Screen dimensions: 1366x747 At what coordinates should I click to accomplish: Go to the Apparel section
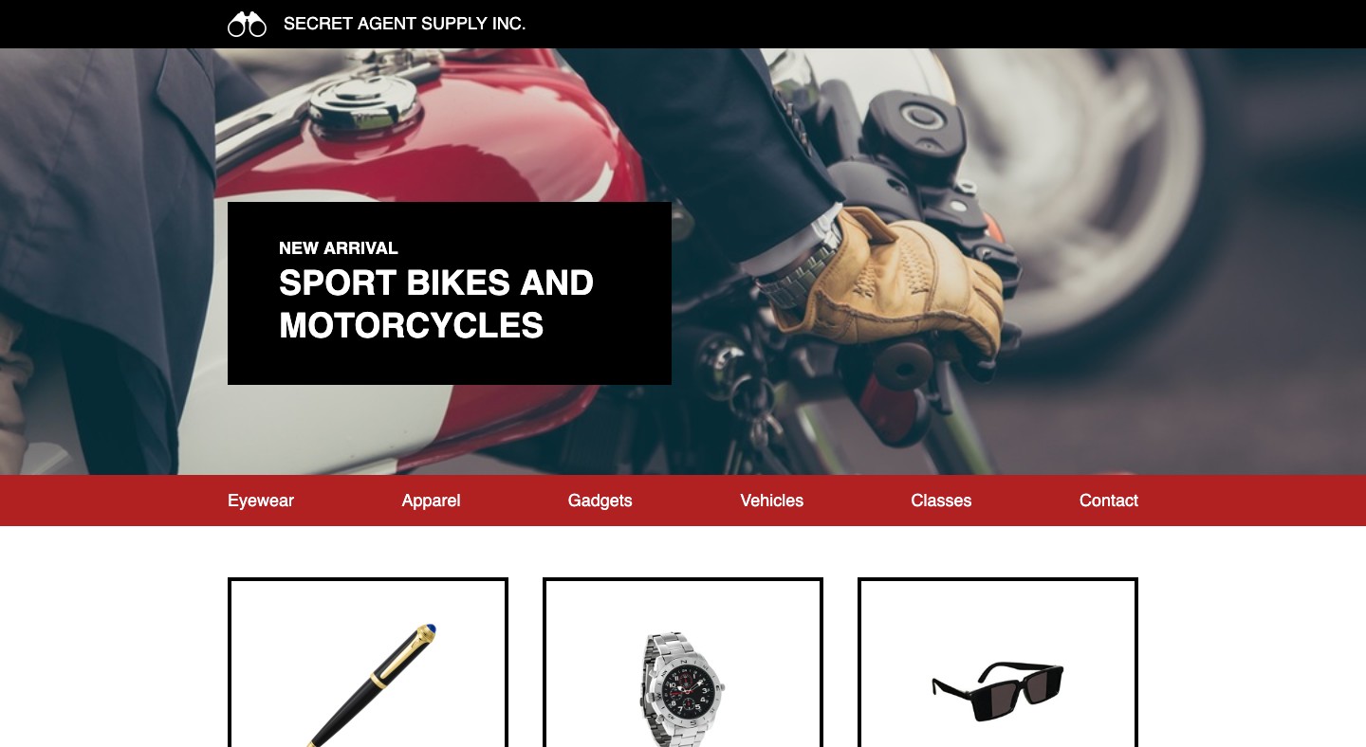[431, 501]
